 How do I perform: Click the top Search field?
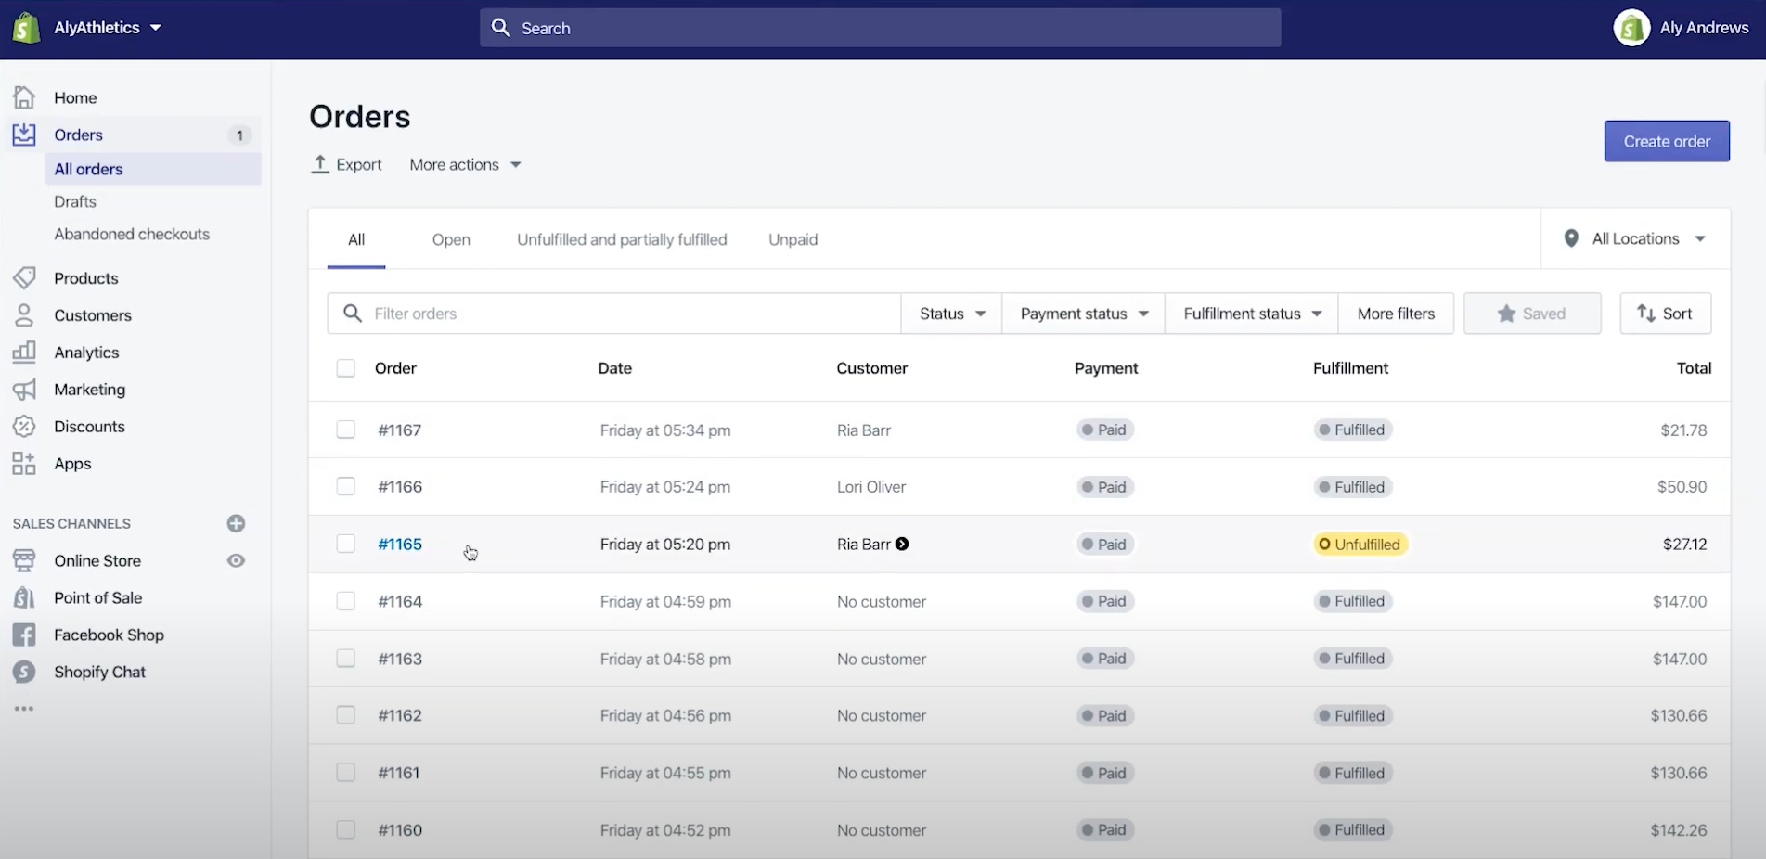[880, 28]
